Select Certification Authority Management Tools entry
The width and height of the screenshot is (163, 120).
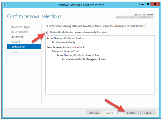84,59
